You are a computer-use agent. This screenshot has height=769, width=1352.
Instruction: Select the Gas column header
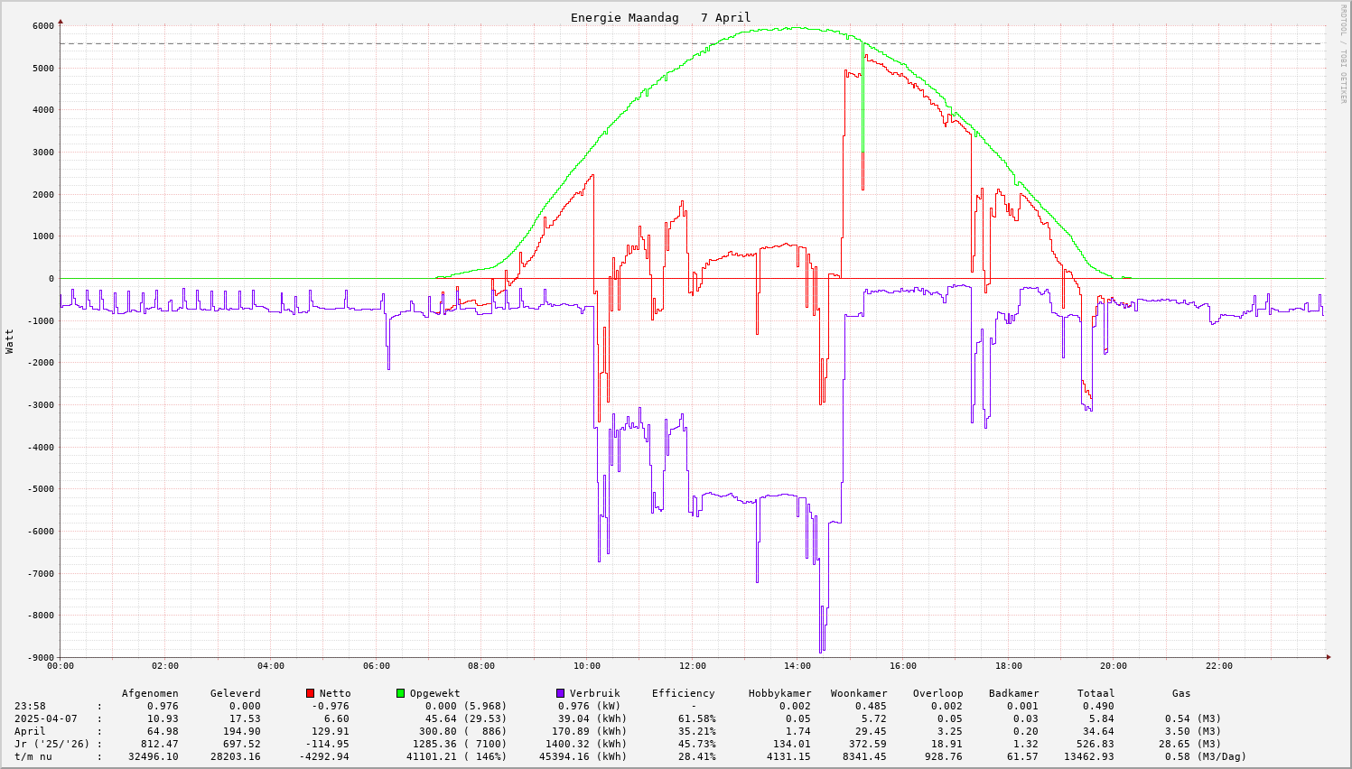tap(1181, 693)
